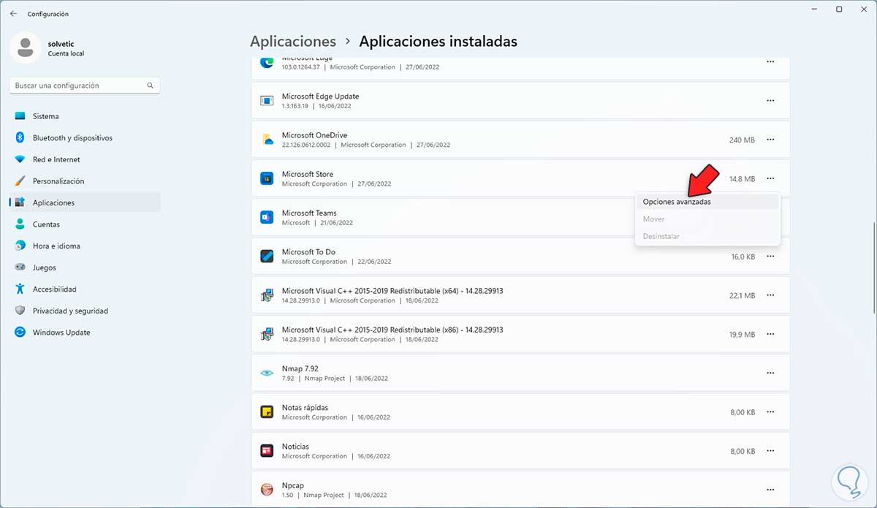Click Aplicaciones instaladas heading
Image resolution: width=877 pixels, height=508 pixels.
tap(438, 42)
